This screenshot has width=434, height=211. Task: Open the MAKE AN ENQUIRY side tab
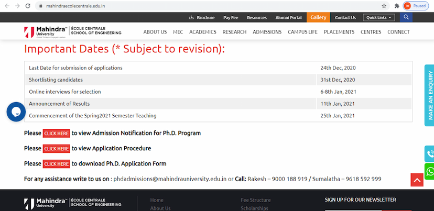click(429, 95)
